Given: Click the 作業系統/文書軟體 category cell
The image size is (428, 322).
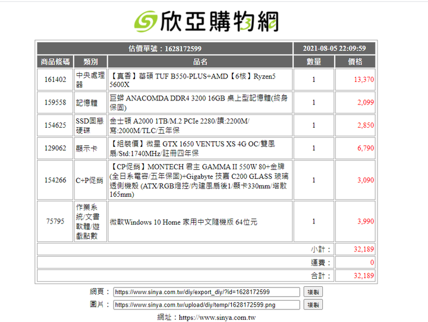Looking at the screenshot, I should click(90, 222).
